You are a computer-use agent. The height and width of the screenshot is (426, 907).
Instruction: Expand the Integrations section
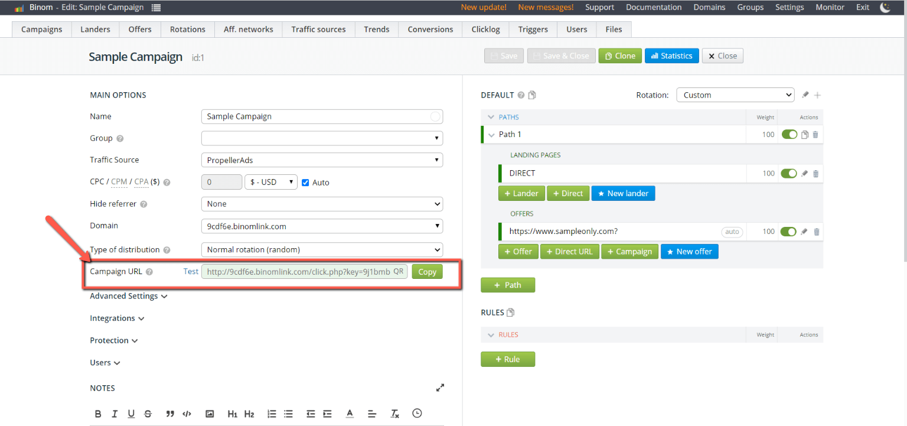(117, 318)
